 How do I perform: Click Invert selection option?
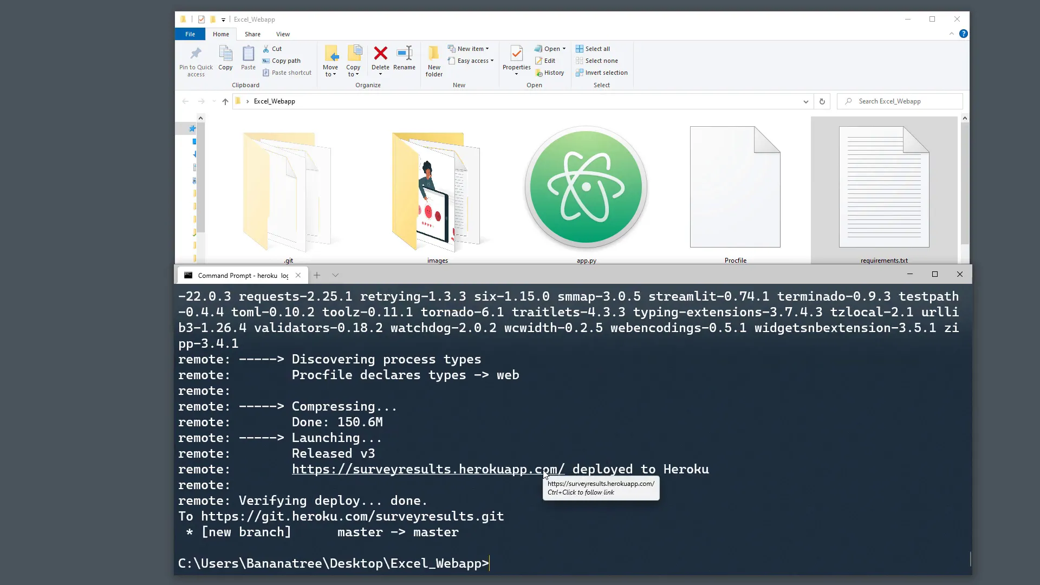601,73
